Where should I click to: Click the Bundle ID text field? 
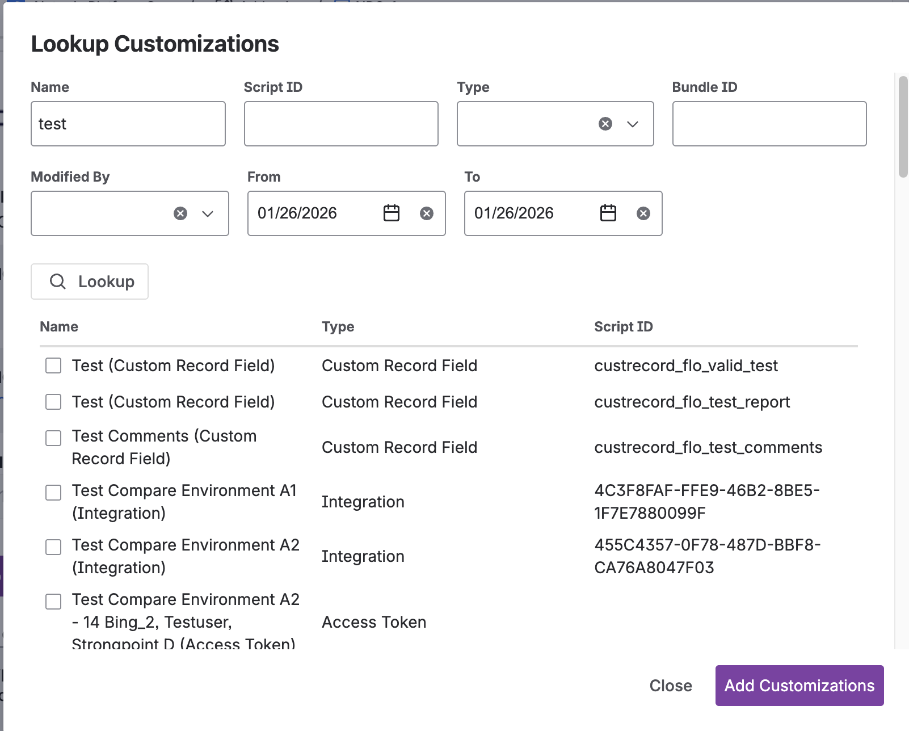click(x=769, y=123)
